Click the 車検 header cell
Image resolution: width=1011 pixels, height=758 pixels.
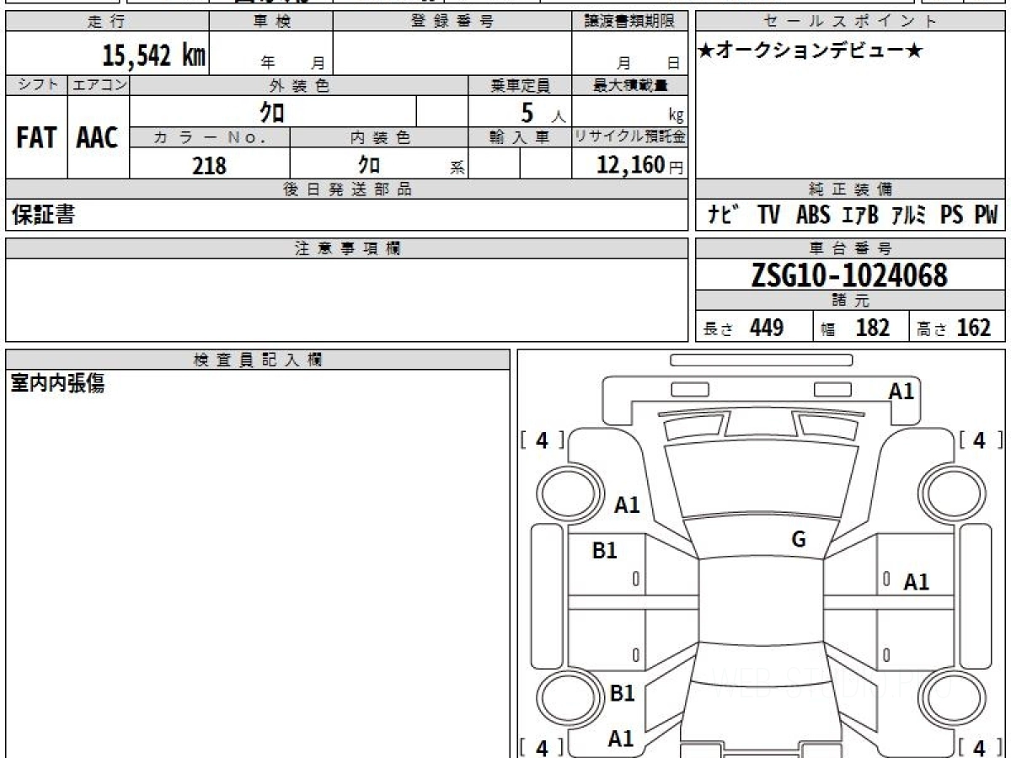click(x=271, y=22)
